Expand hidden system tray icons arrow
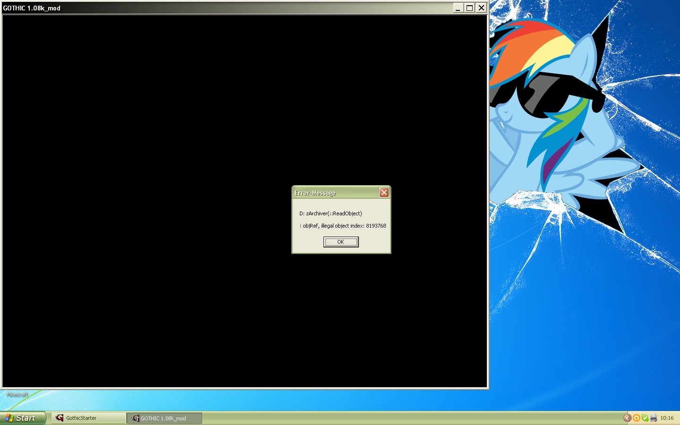Screen dimensions: 680x425 click(x=627, y=418)
